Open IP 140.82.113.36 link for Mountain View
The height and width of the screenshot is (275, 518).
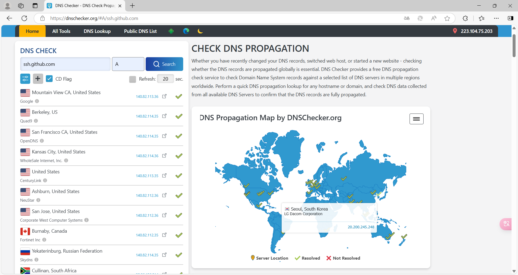pos(147,97)
